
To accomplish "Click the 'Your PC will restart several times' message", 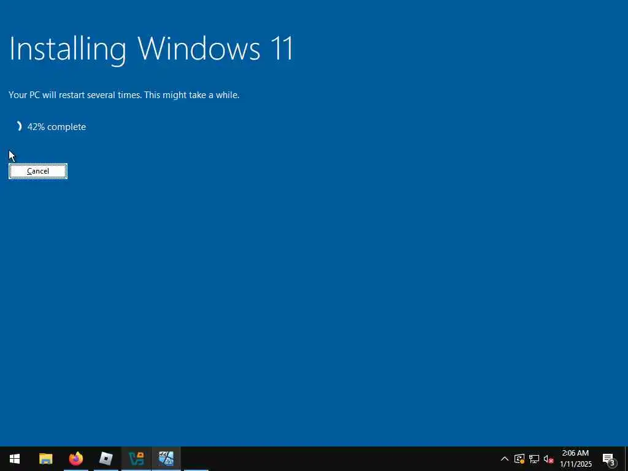I will pyautogui.click(x=124, y=95).
